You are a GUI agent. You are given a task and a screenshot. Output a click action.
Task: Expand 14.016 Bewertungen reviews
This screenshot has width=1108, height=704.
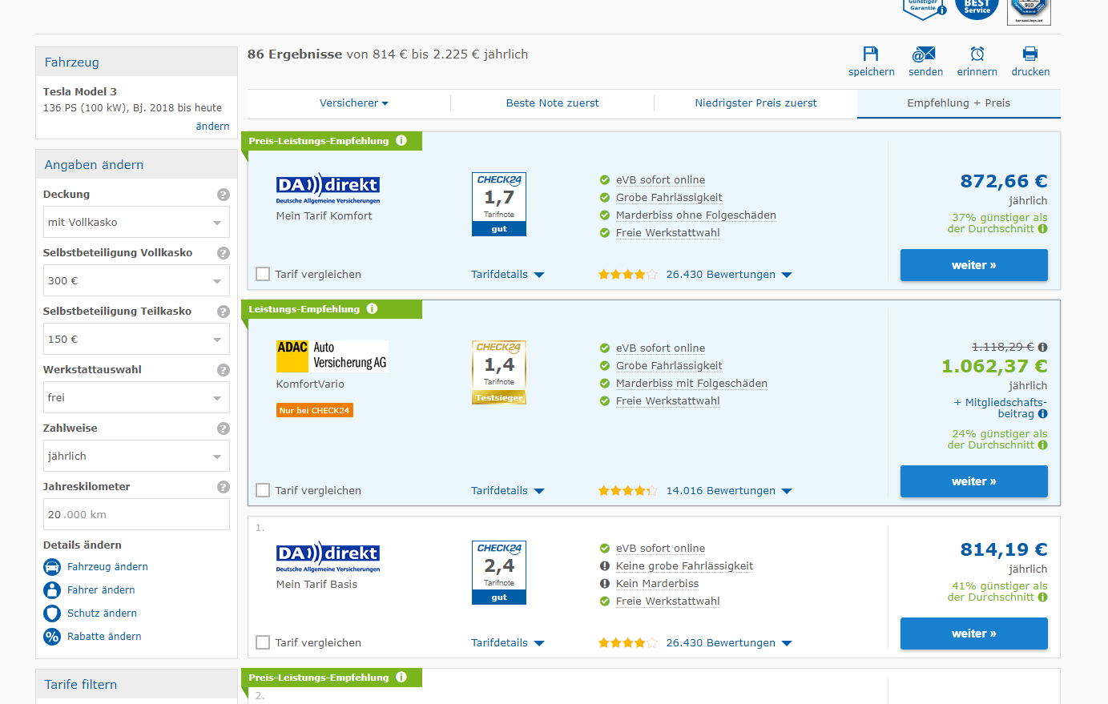(728, 491)
